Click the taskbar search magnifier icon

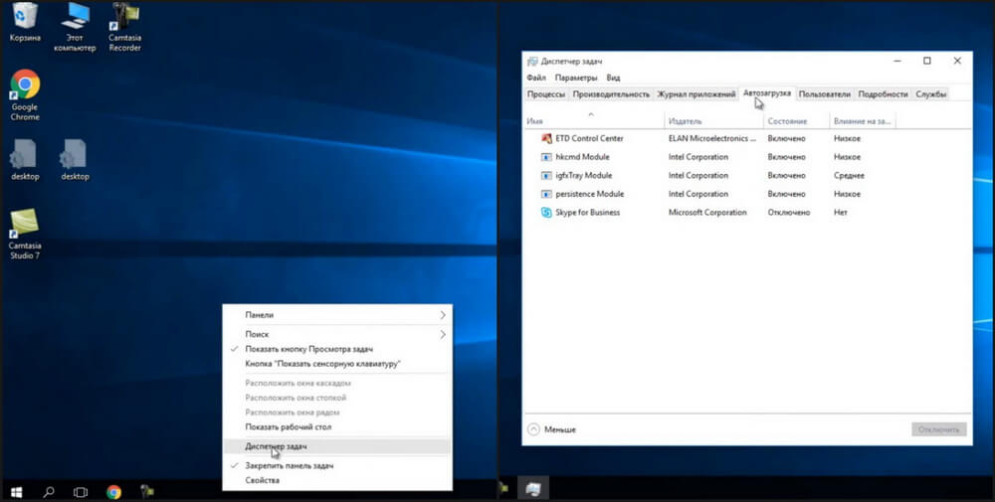click(x=49, y=491)
